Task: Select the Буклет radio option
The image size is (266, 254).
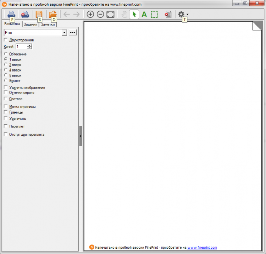Action: click(6, 80)
